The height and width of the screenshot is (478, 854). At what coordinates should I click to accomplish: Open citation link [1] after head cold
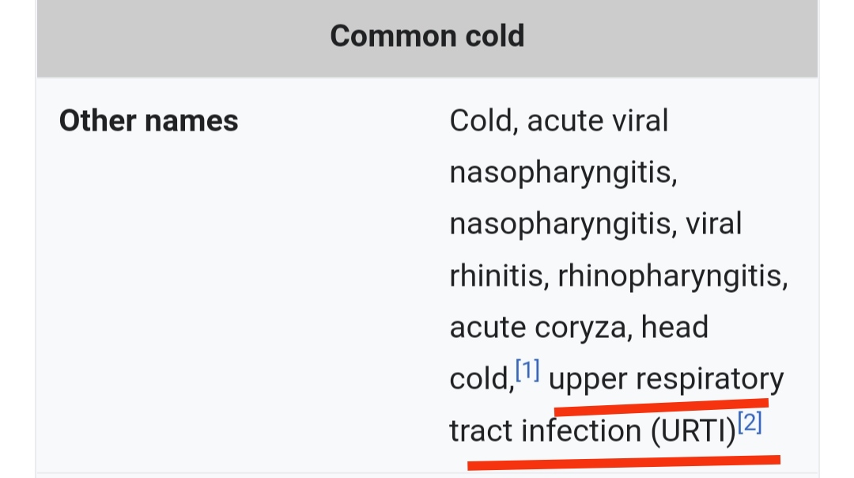[x=527, y=370]
